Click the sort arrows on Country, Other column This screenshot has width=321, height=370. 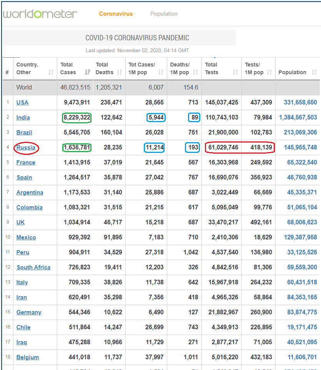(51, 72)
